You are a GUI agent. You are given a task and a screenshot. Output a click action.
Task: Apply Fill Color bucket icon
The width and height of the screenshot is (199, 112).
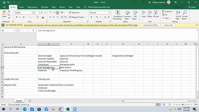click(x=37, y=17)
